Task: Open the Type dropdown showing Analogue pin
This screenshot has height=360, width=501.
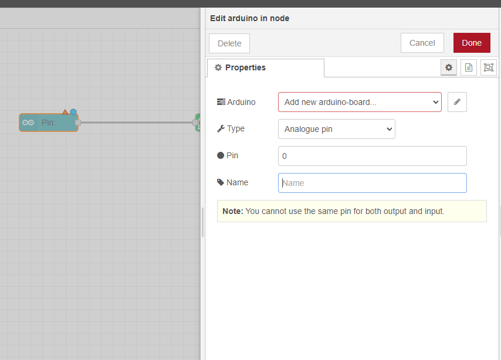Action: (336, 129)
